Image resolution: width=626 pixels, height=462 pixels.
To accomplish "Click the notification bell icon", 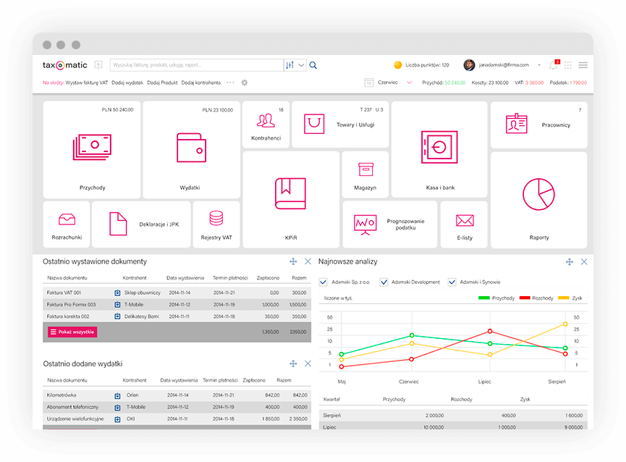I will [x=553, y=65].
